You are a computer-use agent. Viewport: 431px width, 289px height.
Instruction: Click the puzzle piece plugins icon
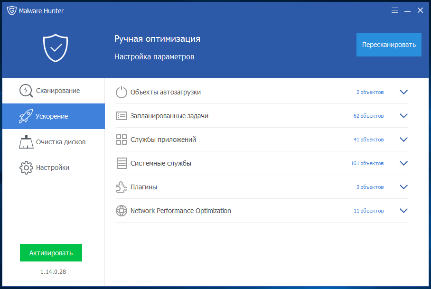[121, 187]
